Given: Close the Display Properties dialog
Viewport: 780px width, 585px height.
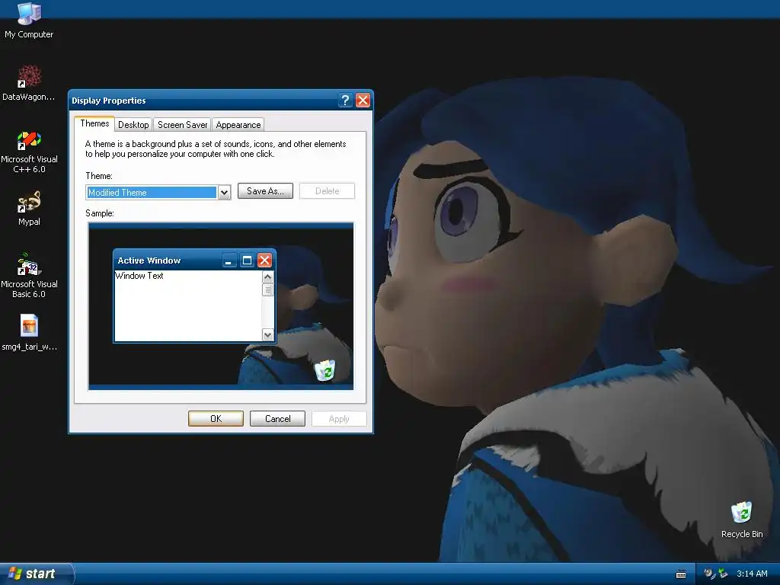Looking at the screenshot, I should tap(363, 100).
